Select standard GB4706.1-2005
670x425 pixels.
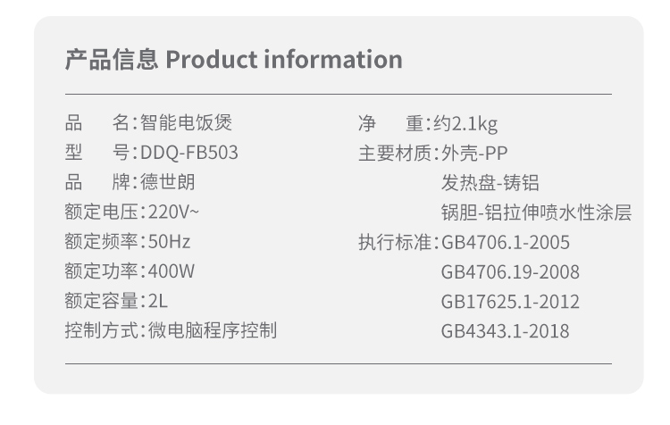click(505, 243)
